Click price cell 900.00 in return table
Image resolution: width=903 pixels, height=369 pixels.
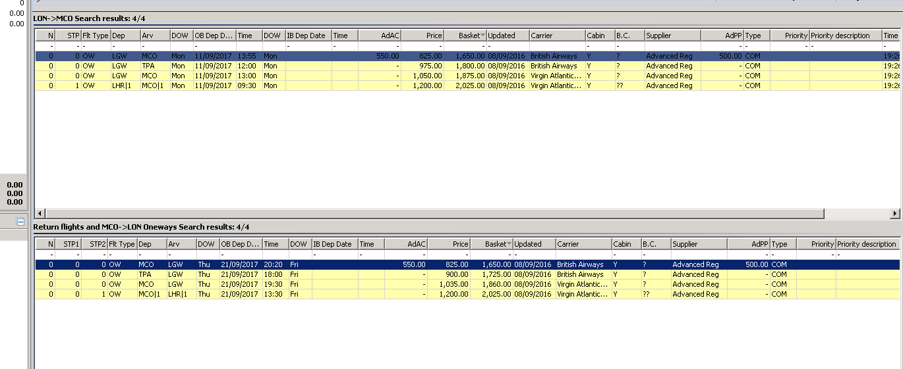click(x=449, y=274)
